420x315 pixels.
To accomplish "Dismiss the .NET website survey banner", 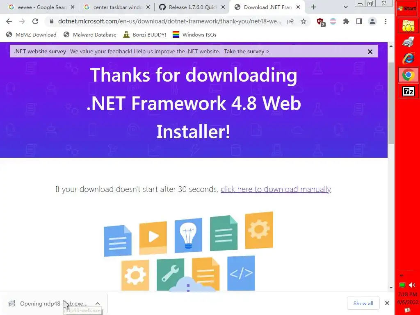I will [370, 52].
